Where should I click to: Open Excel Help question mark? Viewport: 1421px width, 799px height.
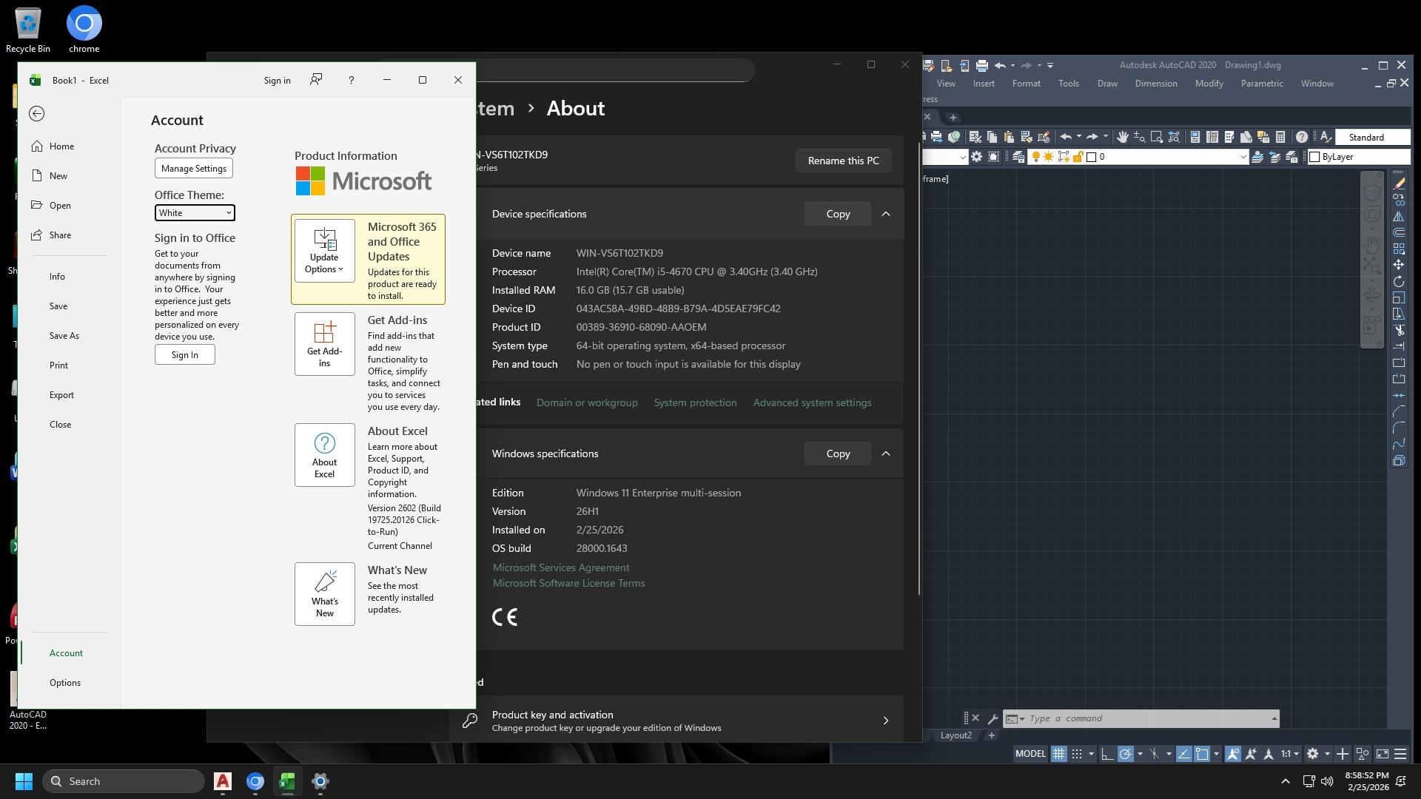tap(351, 80)
